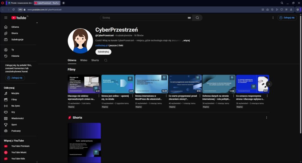Open options for 'Ochrona danych' video

point(234,96)
